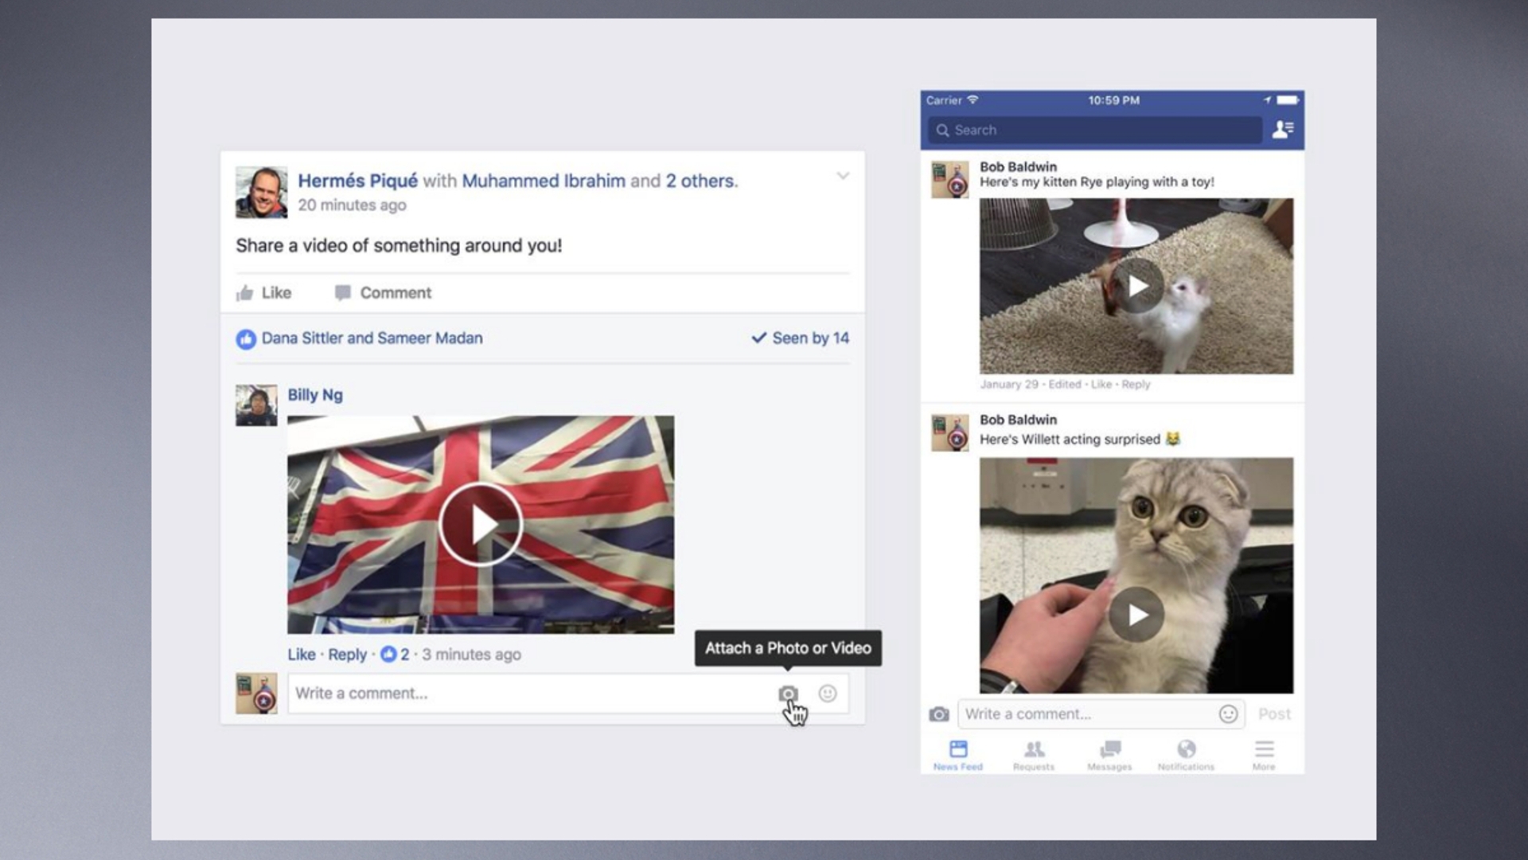This screenshot has width=1528, height=860.
Task: Click the Comment button on main post
Action: click(x=383, y=292)
